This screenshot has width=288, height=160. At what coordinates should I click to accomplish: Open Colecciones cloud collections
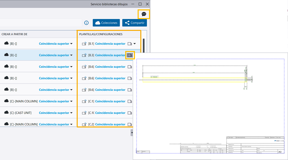[x=106, y=23]
